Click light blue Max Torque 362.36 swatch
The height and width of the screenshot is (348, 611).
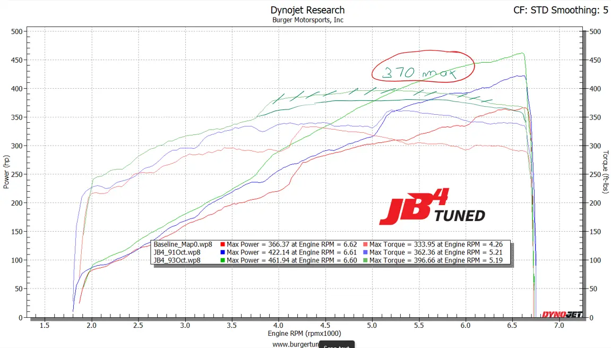tap(365, 252)
